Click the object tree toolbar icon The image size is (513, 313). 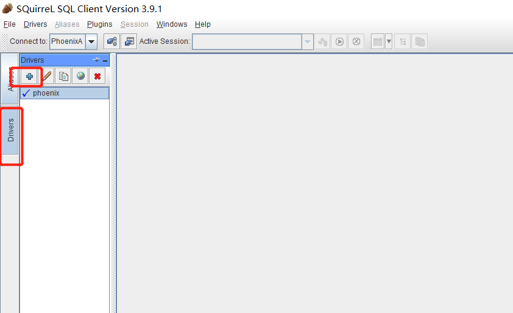click(x=403, y=41)
